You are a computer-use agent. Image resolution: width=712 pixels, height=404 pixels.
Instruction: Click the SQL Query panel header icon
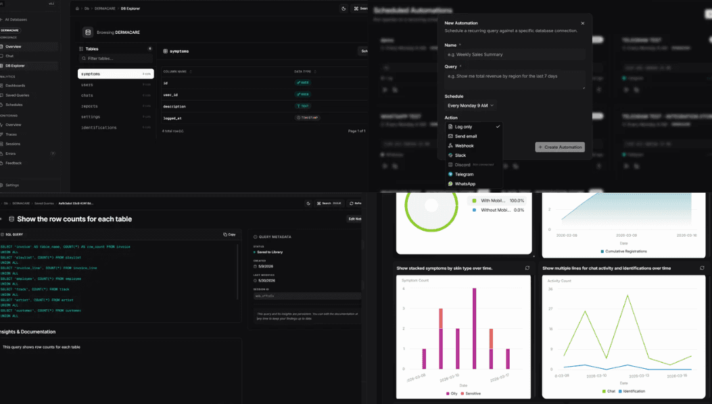[x=2, y=235]
